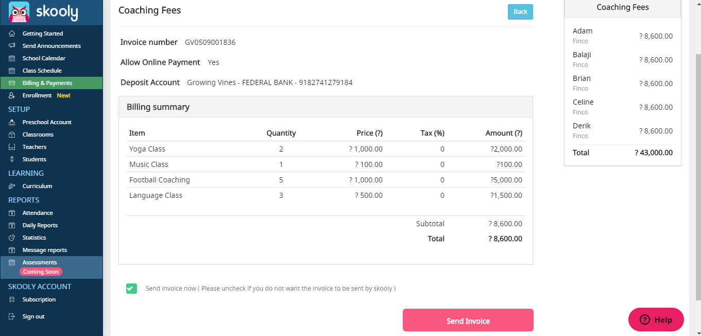Click the Enrollment New! label

pyautogui.click(x=63, y=95)
